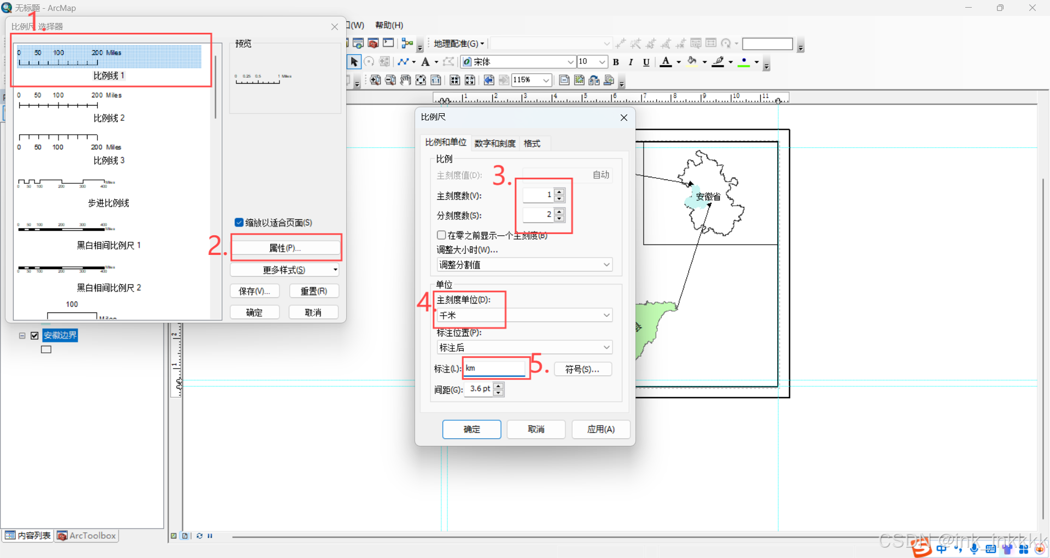
Task: Increase the 间距 spacing with up arrow
Action: [x=498, y=386]
